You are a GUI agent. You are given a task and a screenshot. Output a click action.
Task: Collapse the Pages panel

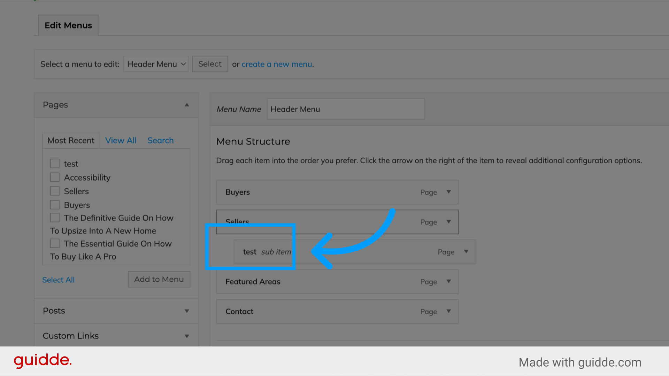[x=187, y=105]
